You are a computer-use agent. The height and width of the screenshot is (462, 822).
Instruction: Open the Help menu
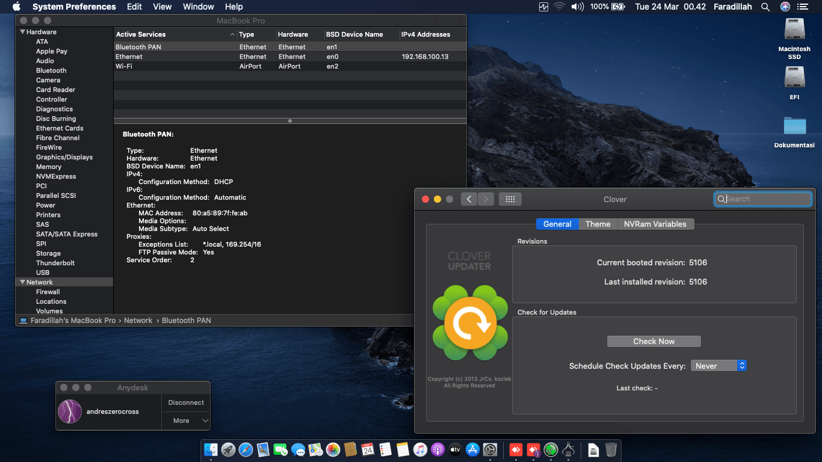point(234,7)
